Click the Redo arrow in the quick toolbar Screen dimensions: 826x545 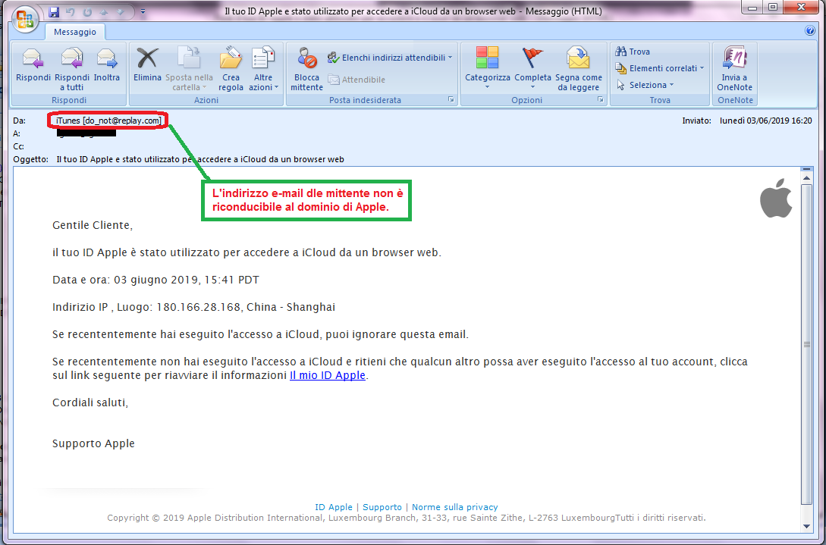(87, 11)
